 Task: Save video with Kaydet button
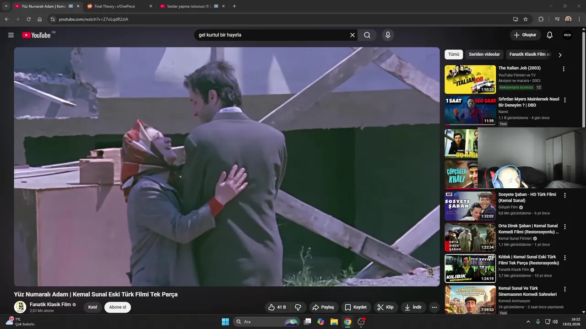(x=356, y=307)
